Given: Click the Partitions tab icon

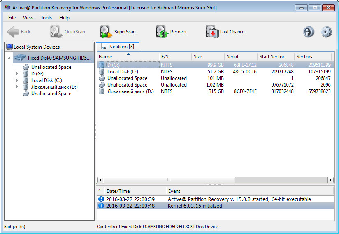Looking at the screenshot, I should pyautogui.click(x=104, y=46).
